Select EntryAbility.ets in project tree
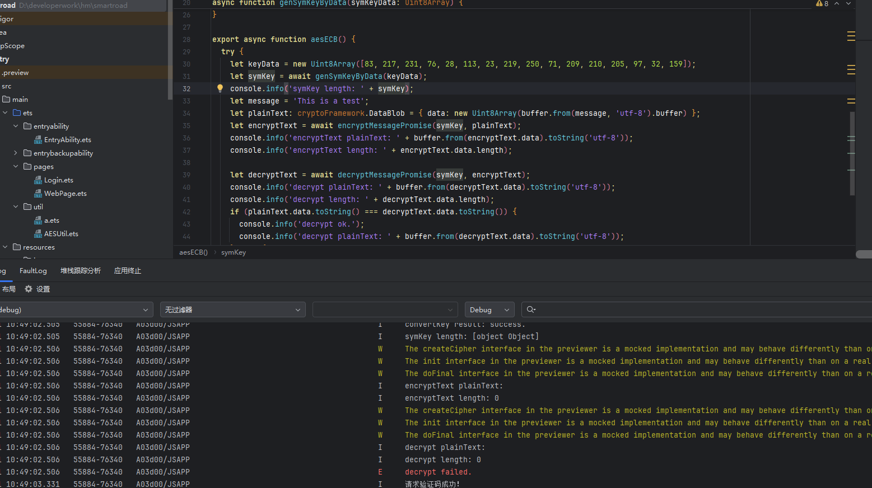 tap(67, 140)
